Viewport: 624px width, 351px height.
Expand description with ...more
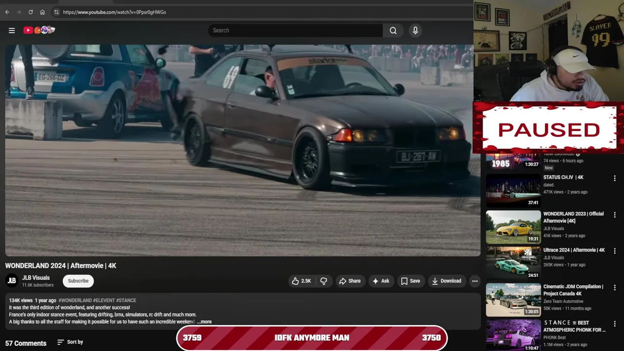point(204,322)
